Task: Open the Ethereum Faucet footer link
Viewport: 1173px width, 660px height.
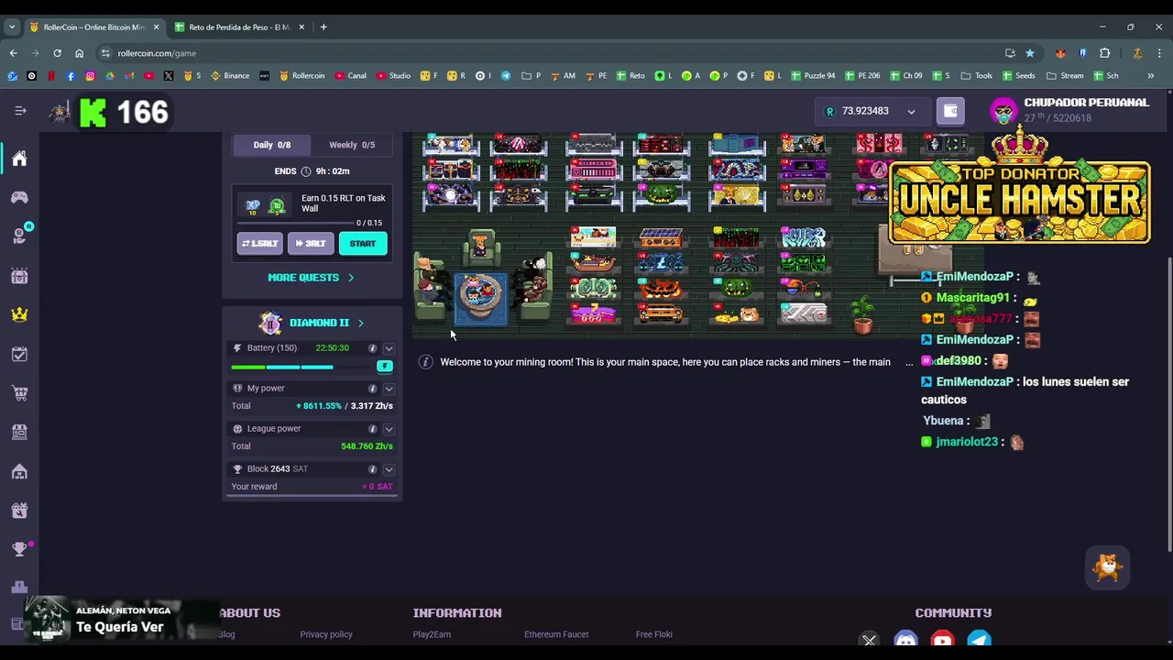Action: 556,634
